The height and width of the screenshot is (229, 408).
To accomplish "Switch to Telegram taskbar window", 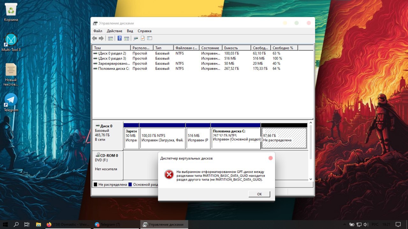I will (x=116, y=224).
